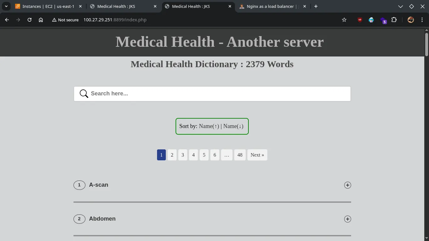Image resolution: width=429 pixels, height=241 pixels.
Task: Bookmark this page with star icon
Action: [x=344, y=20]
